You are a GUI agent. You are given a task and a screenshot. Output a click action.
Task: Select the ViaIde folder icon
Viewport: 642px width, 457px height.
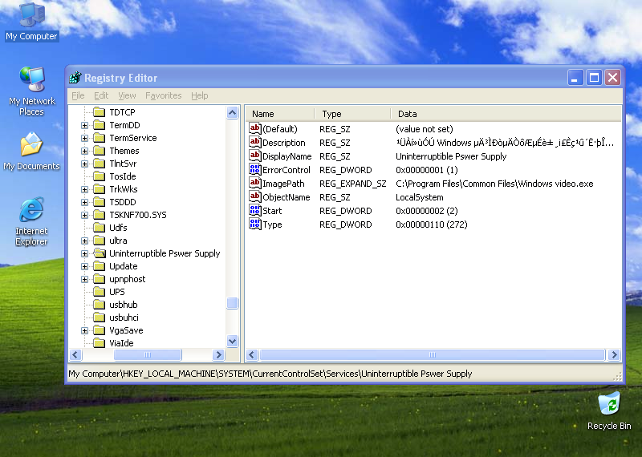(x=99, y=343)
